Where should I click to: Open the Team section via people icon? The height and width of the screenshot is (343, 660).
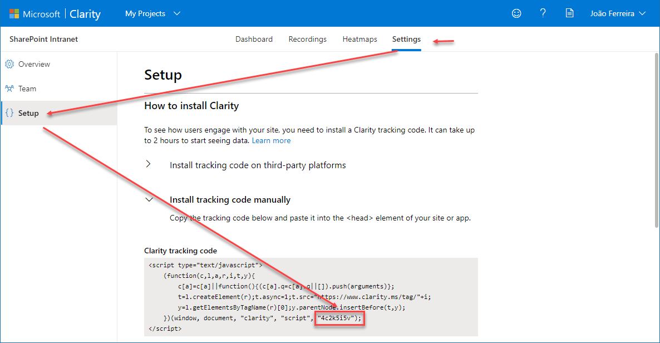pyautogui.click(x=9, y=88)
